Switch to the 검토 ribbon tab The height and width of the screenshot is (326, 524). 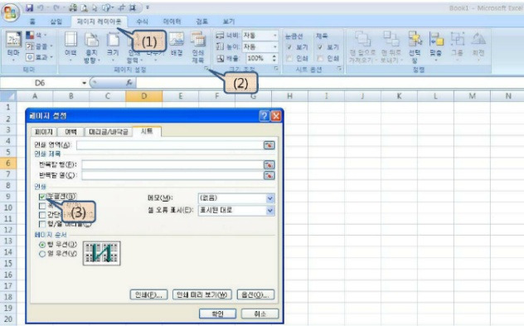(x=201, y=22)
